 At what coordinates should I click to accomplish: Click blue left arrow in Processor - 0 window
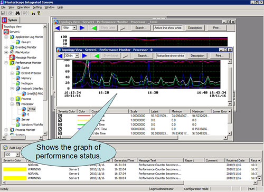pyautogui.click(x=60, y=56)
